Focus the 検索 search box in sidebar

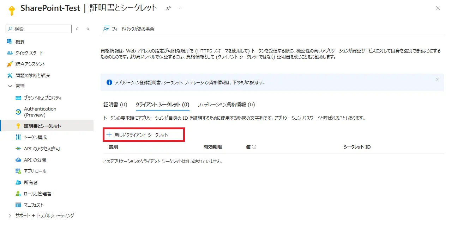coord(39,29)
